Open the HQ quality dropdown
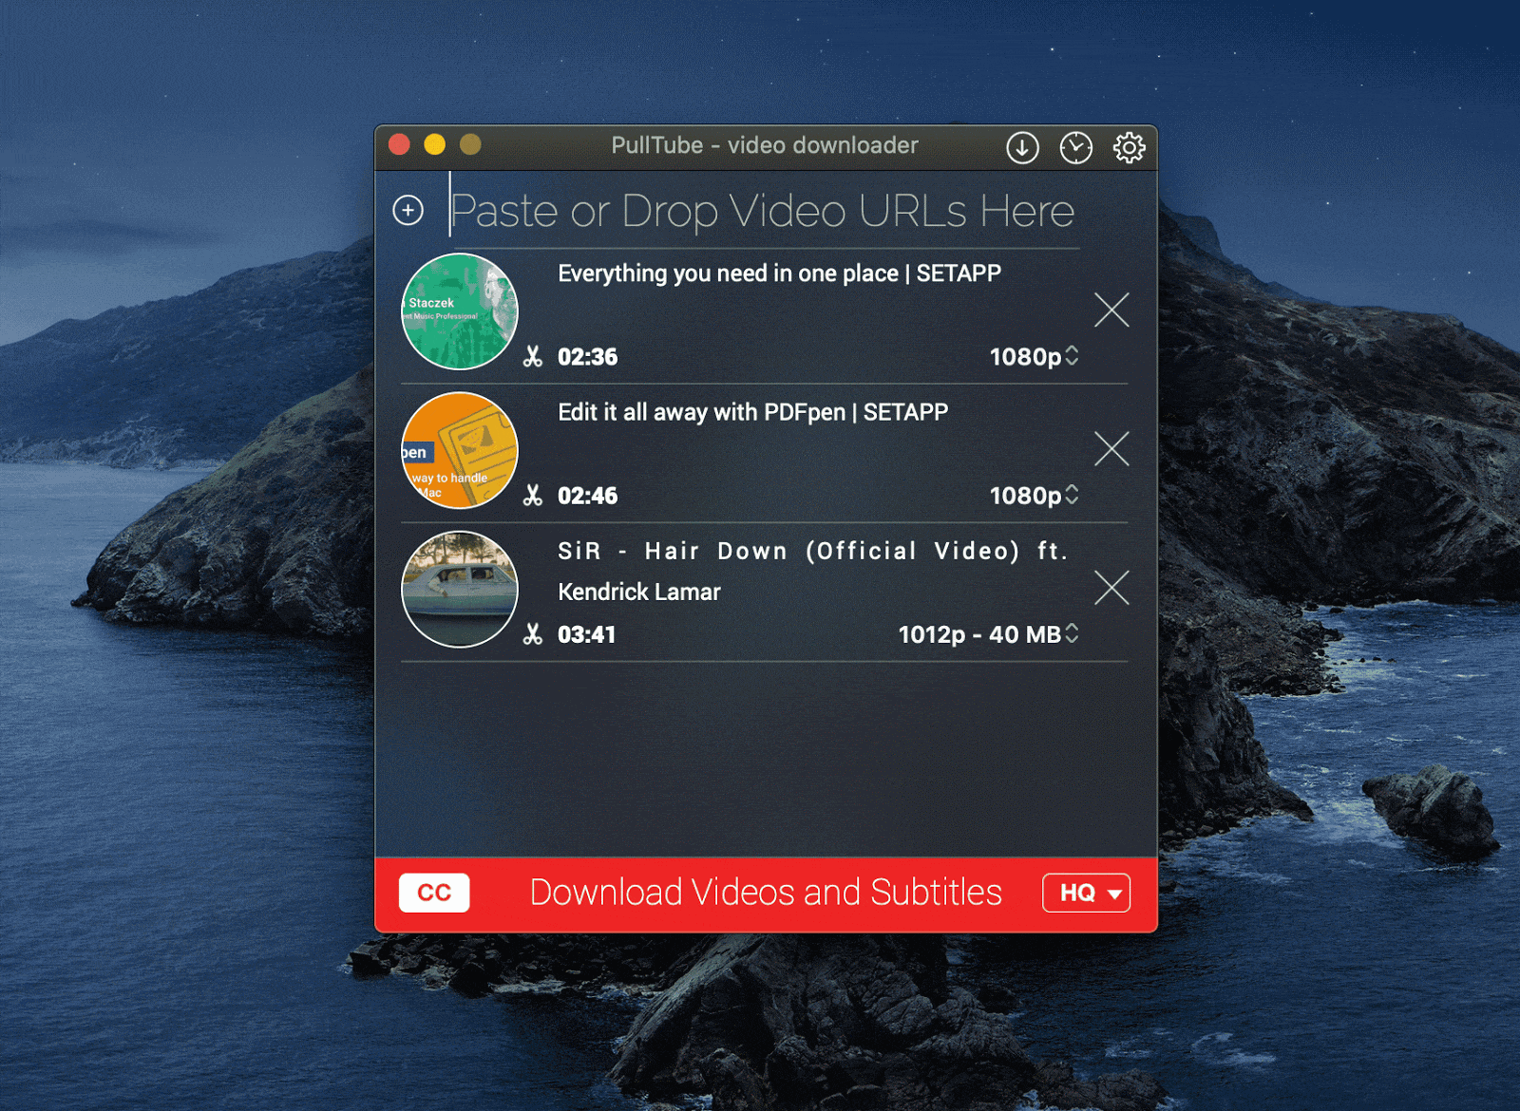The height and width of the screenshot is (1111, 1520). (x=1086, y=893)
